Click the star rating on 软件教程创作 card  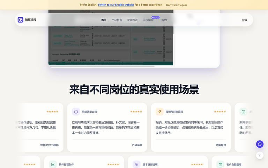[113, 164]
